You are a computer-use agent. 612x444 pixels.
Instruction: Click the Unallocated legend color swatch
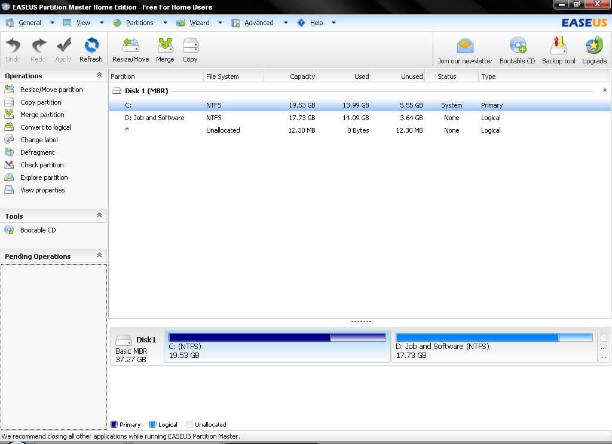189,424
